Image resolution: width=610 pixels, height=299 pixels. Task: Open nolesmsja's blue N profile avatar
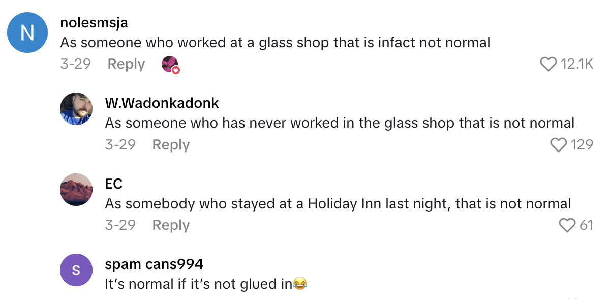[x=27, y=33]
